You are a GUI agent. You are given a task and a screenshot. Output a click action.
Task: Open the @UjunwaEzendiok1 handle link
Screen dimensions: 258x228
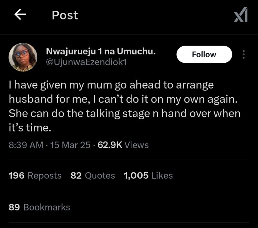click(86, 63)
